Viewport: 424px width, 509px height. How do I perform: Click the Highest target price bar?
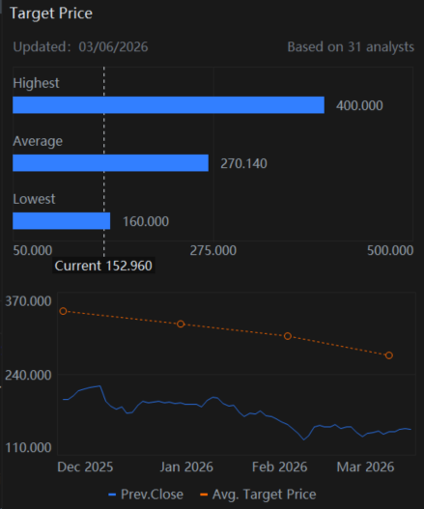pos(168,105)
